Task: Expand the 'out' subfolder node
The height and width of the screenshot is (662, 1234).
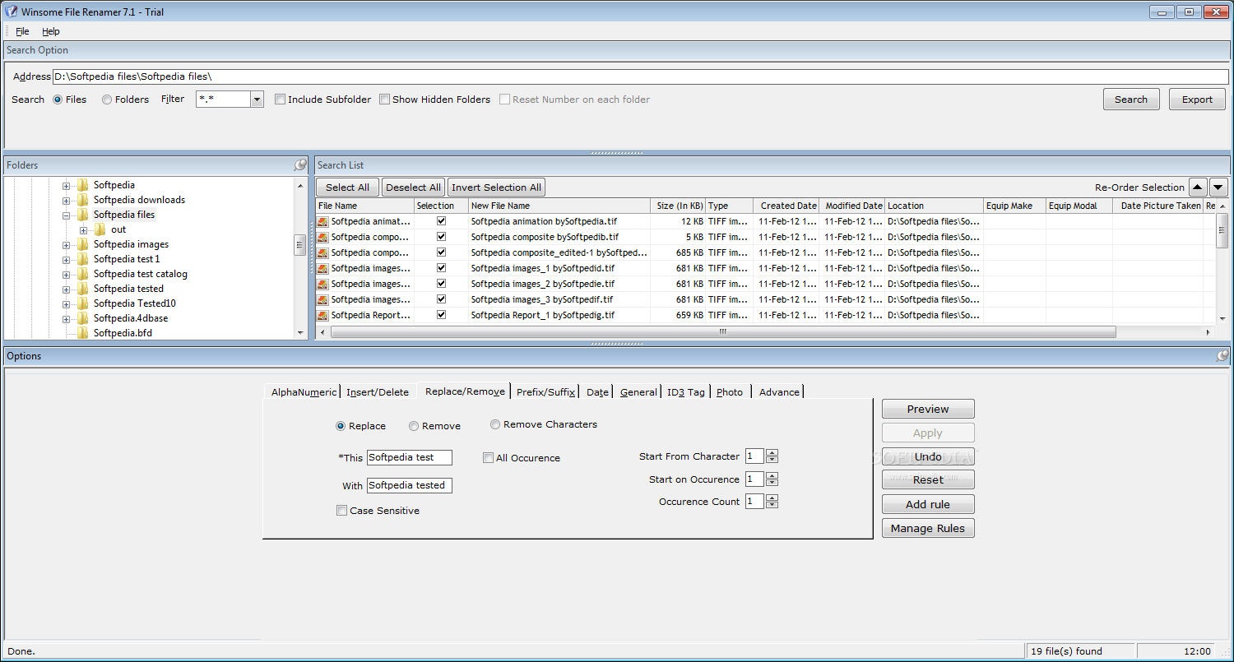Action: [83, 229]
